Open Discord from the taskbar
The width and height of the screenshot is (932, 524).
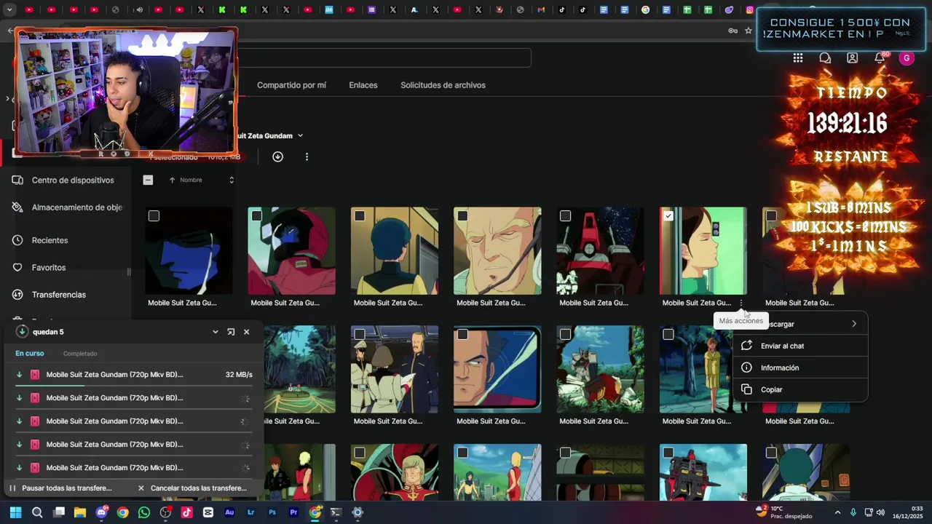click(101, 512)
